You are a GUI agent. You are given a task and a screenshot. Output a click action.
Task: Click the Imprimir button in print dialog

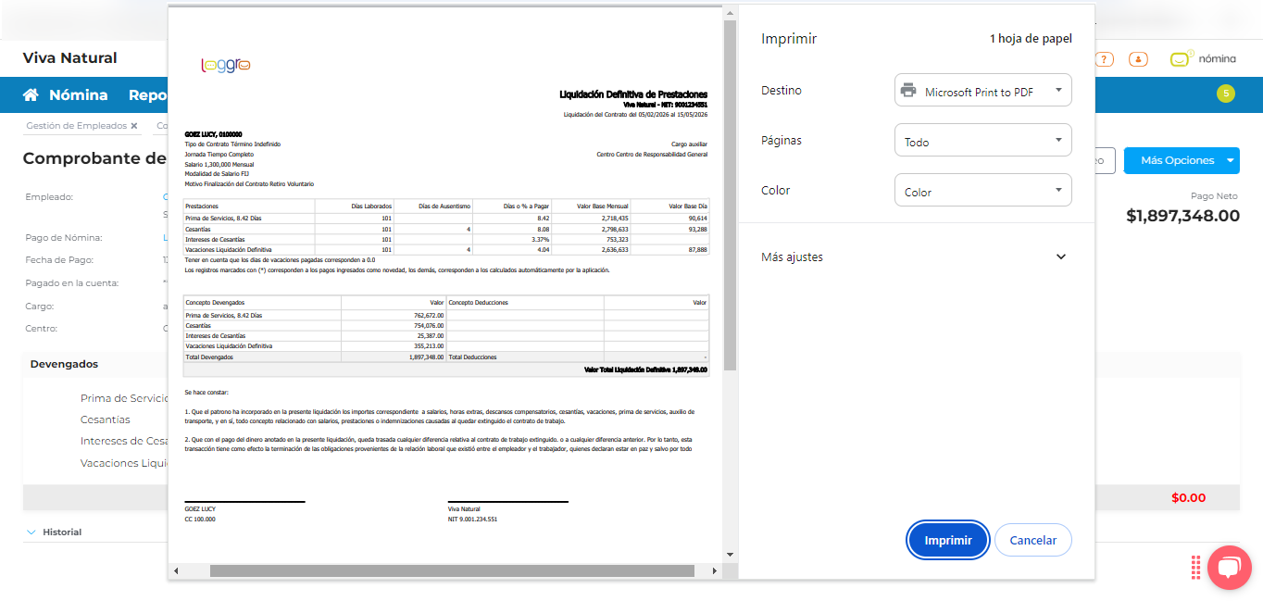[x=948, y=540]
